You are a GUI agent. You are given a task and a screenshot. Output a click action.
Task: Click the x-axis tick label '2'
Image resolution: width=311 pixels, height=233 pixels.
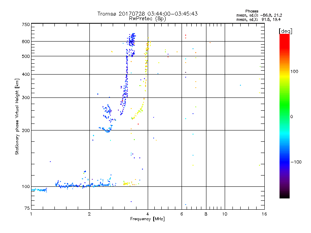[x=89, y=214]
